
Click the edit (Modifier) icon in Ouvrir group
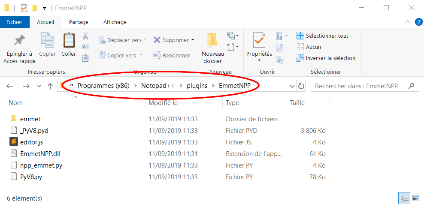click(x=279, y=48)
